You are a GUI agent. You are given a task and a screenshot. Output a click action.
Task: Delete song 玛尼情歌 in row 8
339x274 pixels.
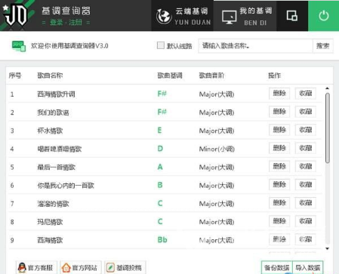(279, 221)
